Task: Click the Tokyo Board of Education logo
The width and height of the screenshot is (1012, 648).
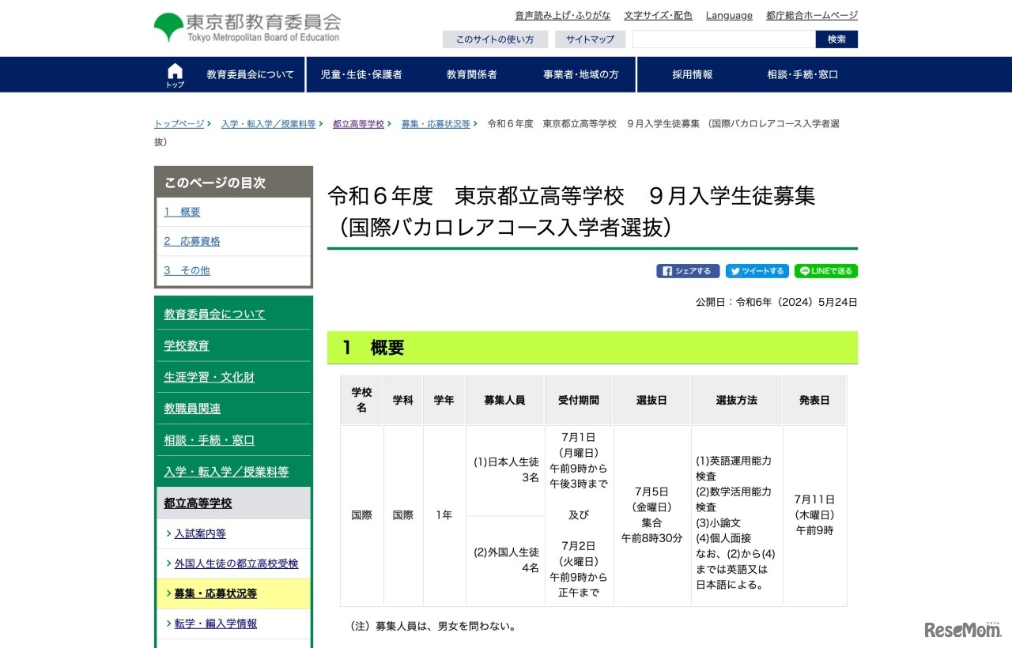Action: click(247, 28)
